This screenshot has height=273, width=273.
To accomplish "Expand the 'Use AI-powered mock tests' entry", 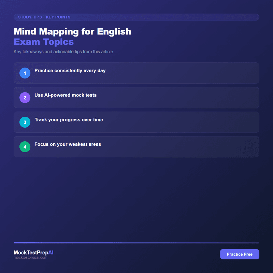I will point(136,98).
